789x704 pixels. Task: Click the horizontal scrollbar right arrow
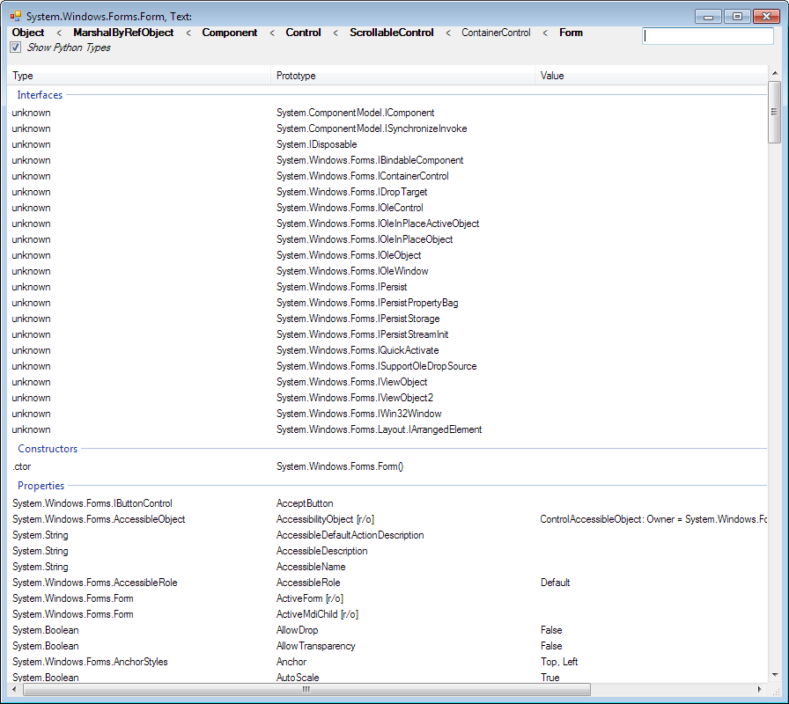point(761,689)
